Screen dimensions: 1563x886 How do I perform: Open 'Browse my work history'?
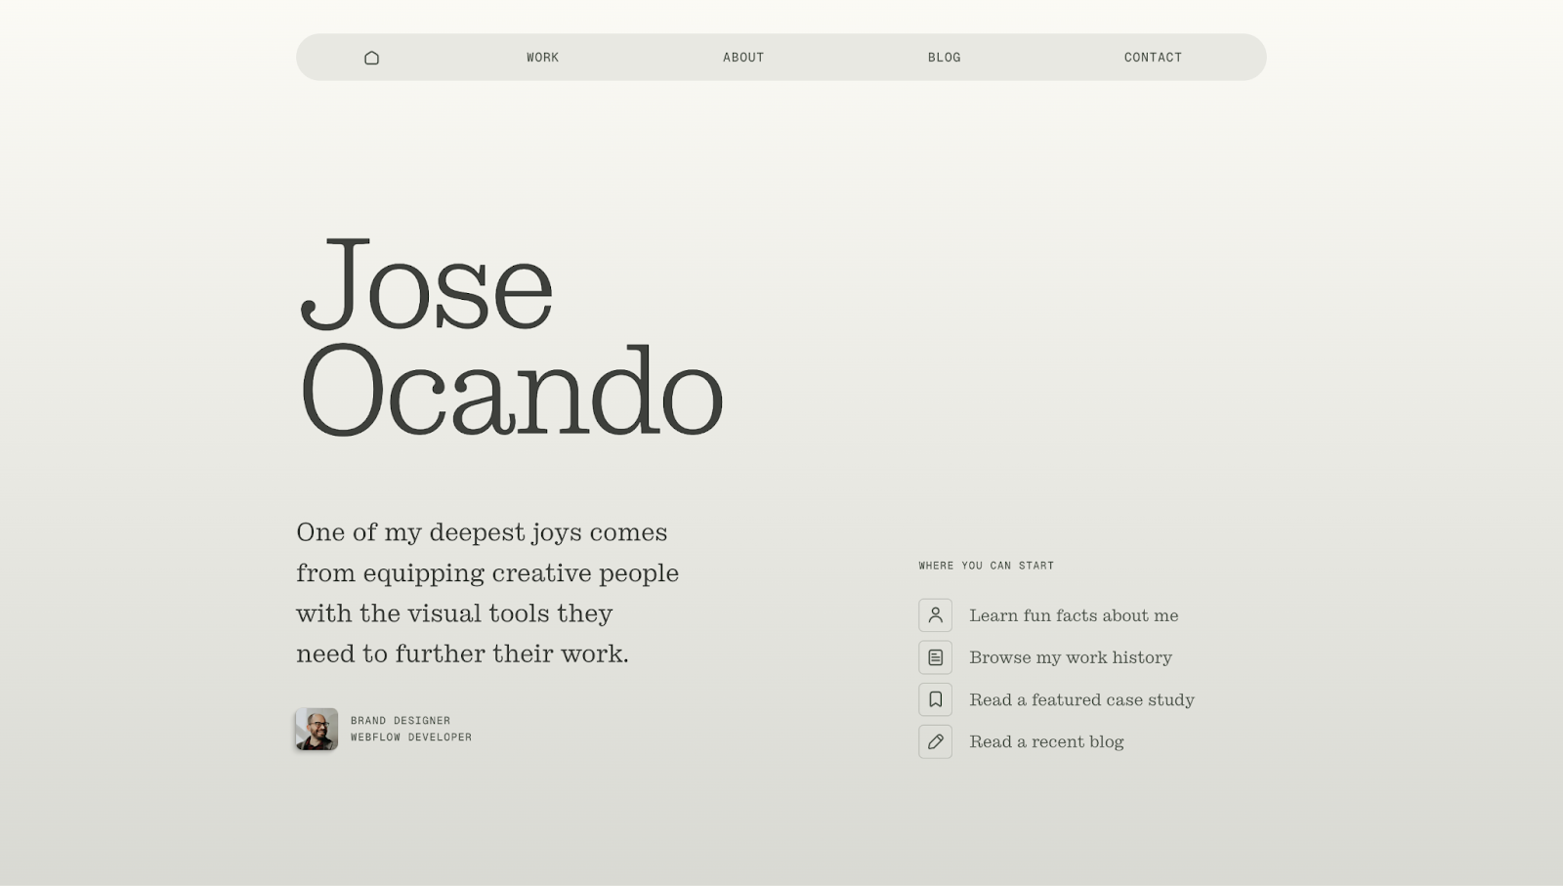(1070, 656)
